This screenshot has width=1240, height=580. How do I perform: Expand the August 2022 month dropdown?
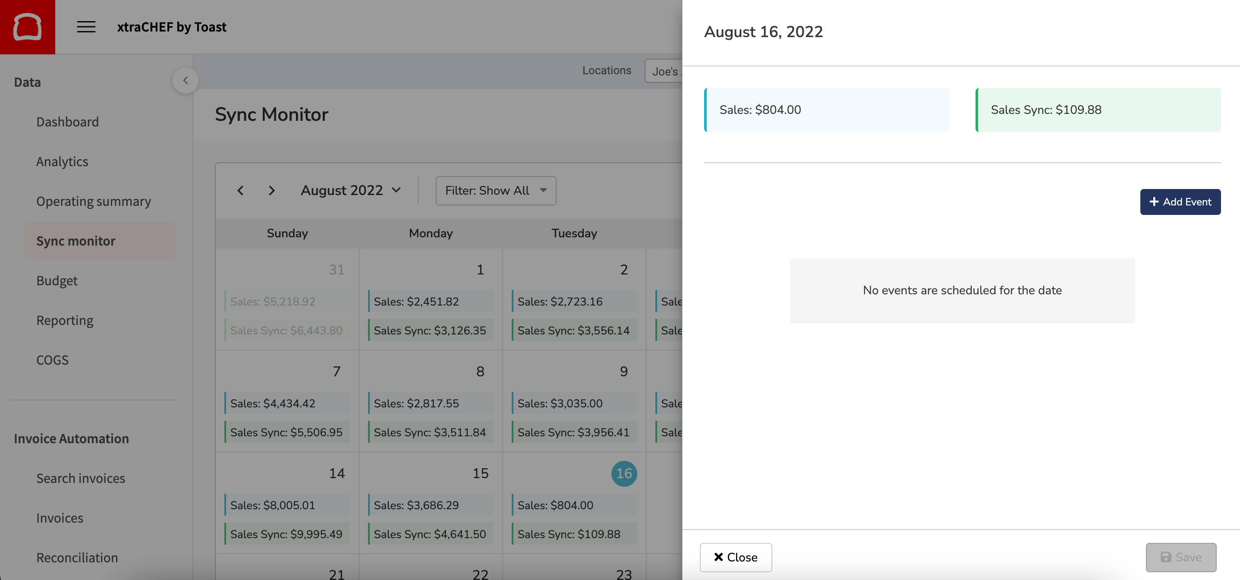point(351,191)
